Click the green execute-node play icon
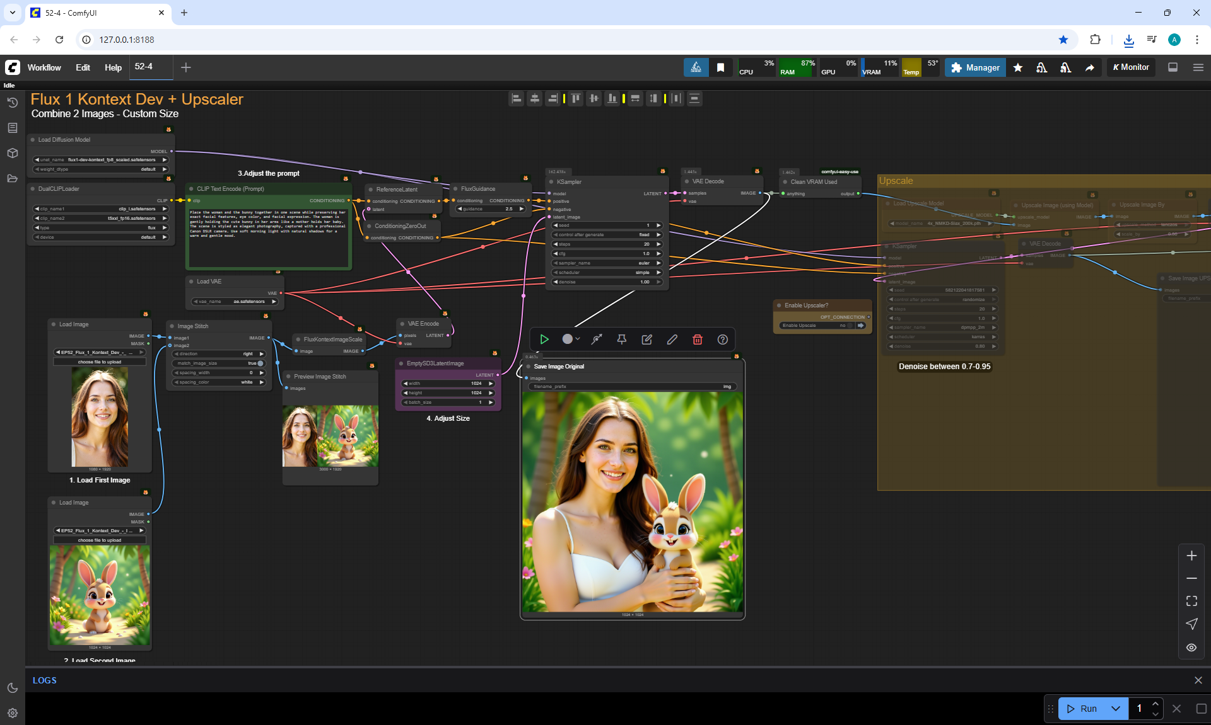The width and height of the screenshot is (1211, 725). 544,340
